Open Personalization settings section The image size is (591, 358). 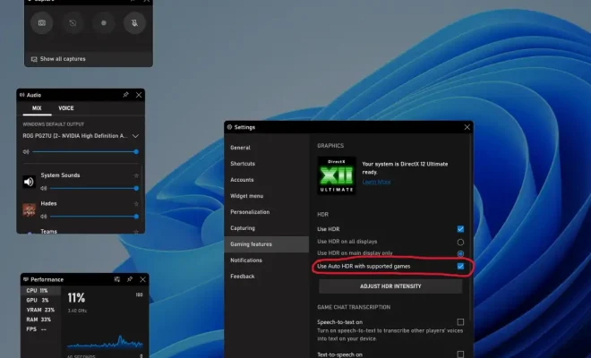pos(266,212)
